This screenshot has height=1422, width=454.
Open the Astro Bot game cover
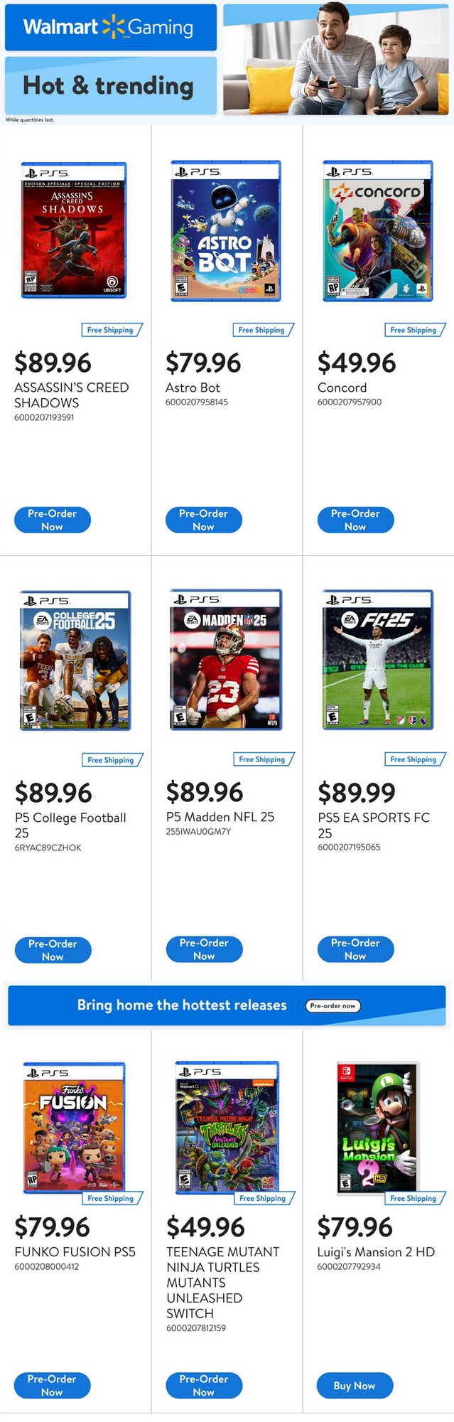point(226,231)
